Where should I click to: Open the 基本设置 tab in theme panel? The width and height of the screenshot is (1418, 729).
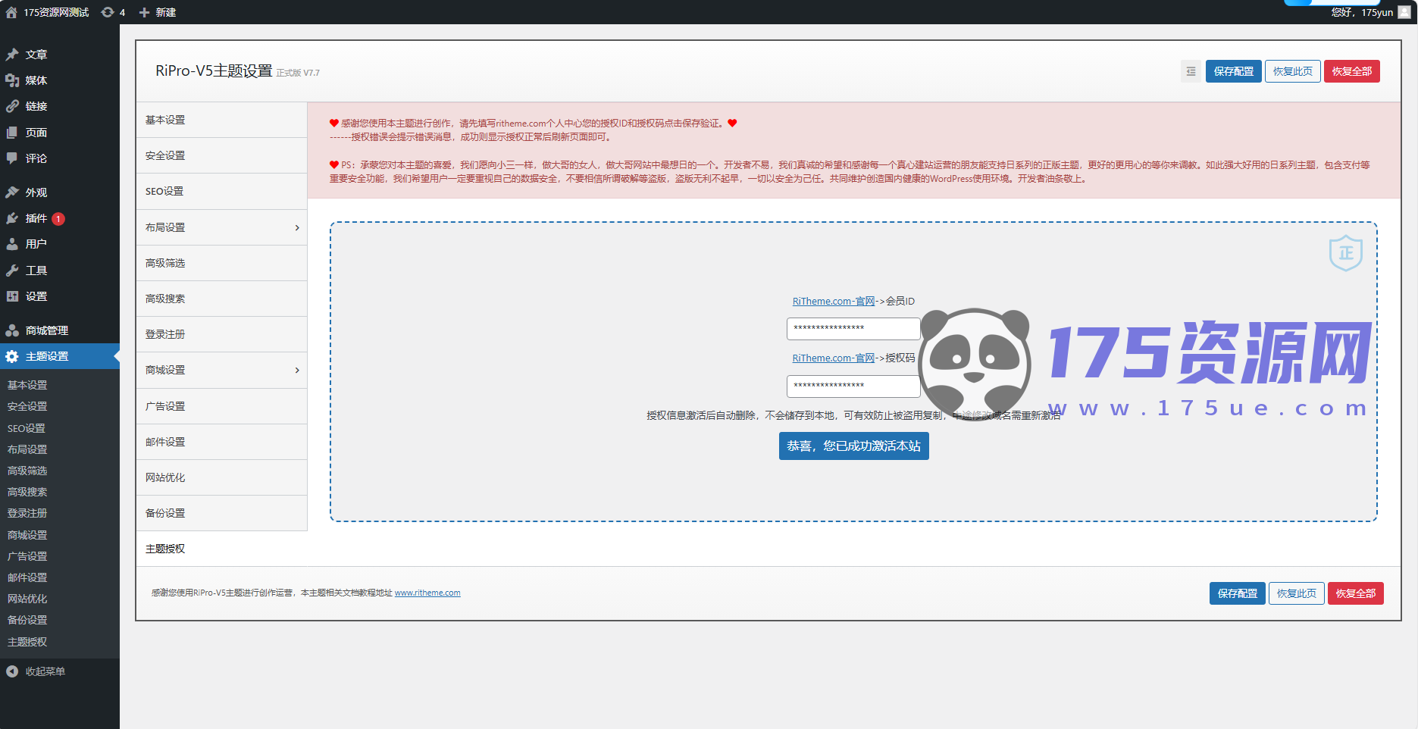point(221,120)
